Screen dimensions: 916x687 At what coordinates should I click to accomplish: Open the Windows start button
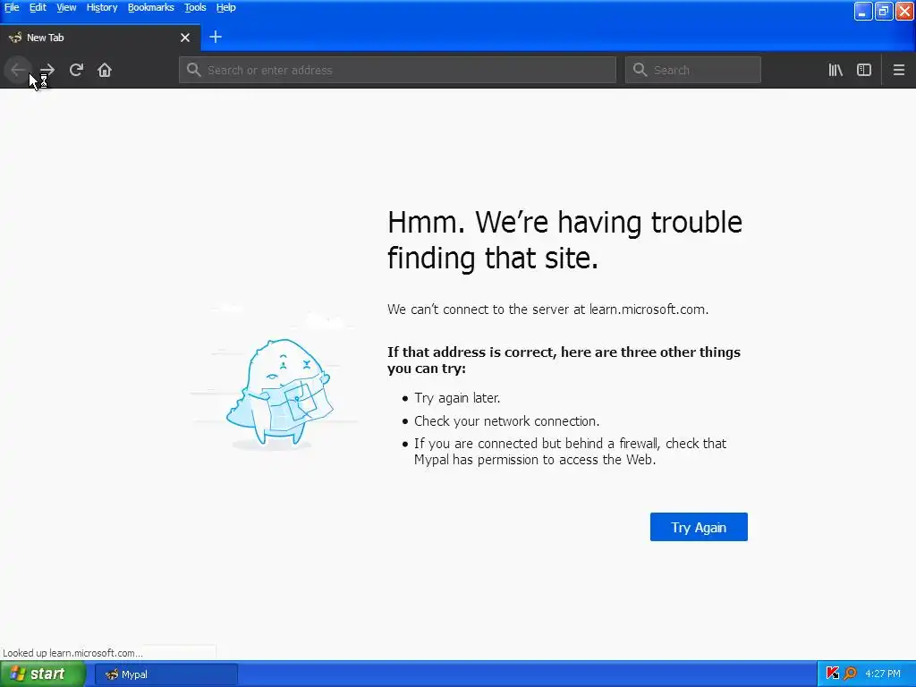43,674
